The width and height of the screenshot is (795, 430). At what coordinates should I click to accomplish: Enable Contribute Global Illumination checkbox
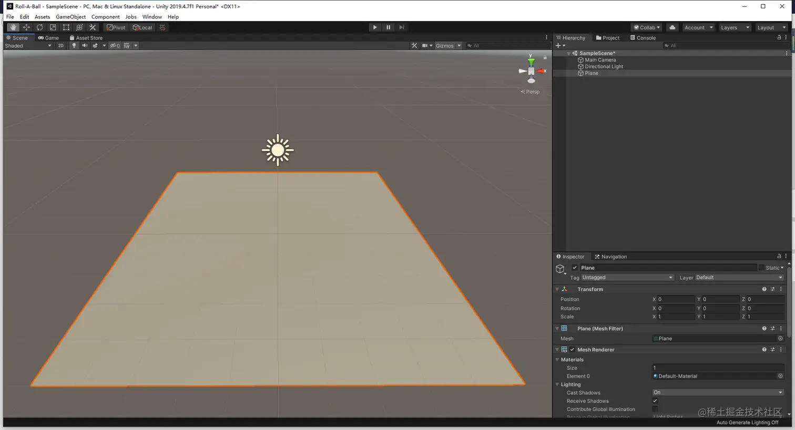tap(655, 410)
